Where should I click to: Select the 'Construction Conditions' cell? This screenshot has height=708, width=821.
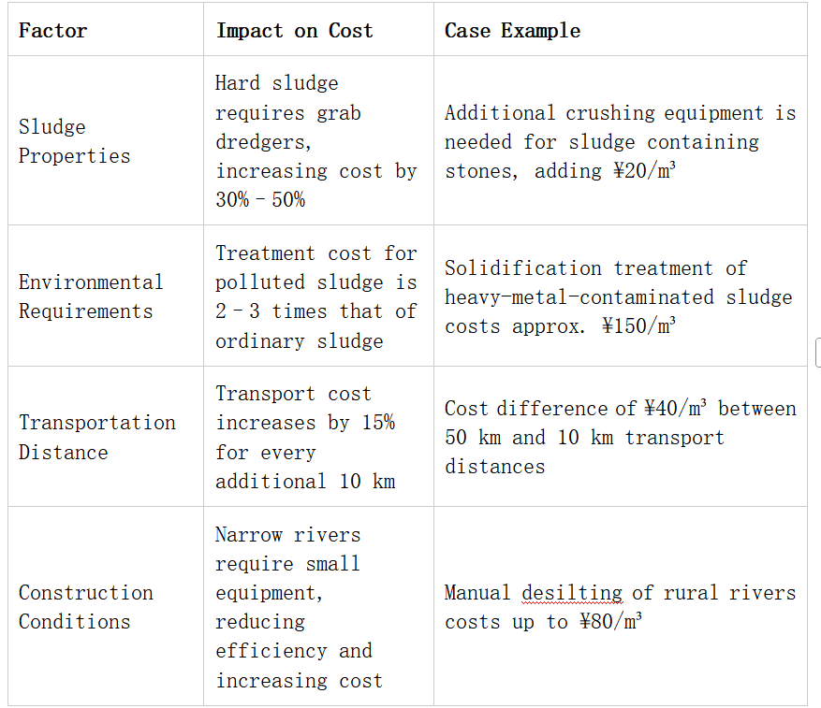pos(106,606)
